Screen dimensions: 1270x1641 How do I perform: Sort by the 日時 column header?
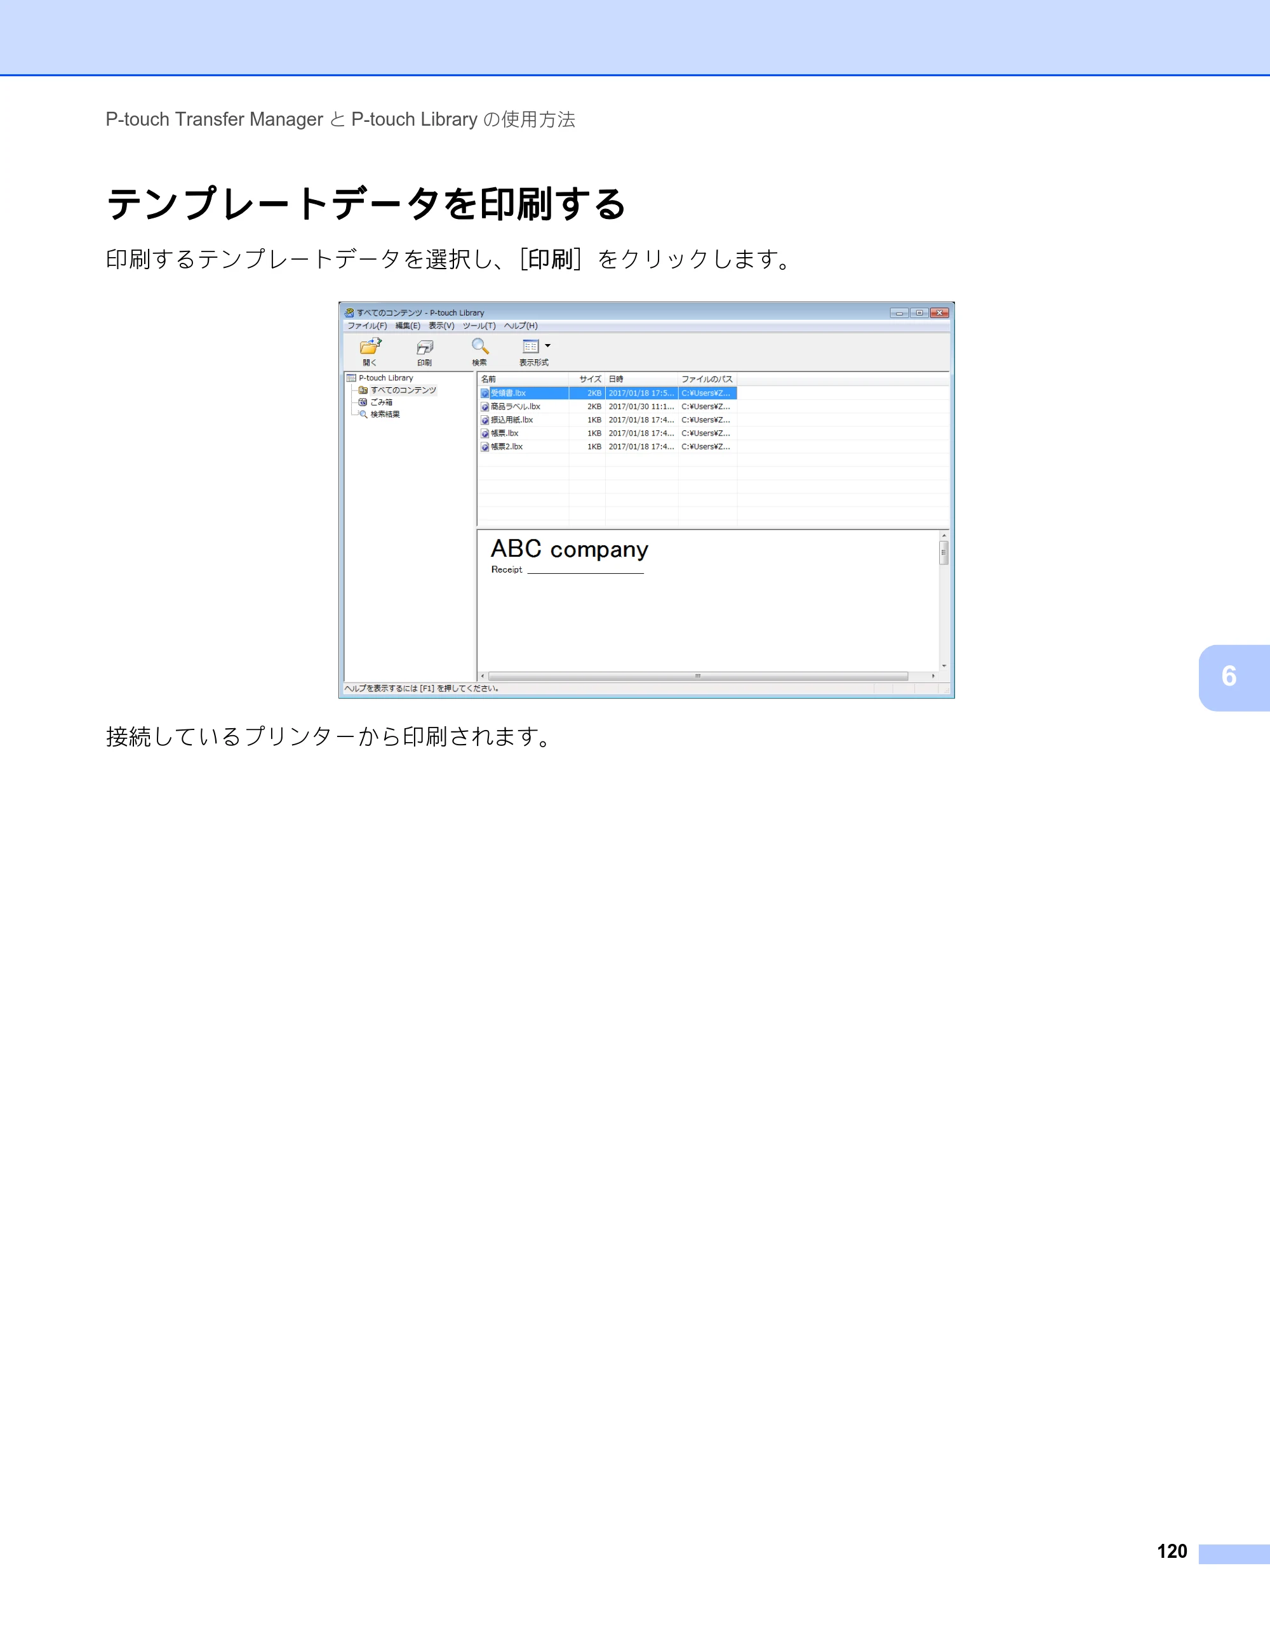[x=642, y=379]
